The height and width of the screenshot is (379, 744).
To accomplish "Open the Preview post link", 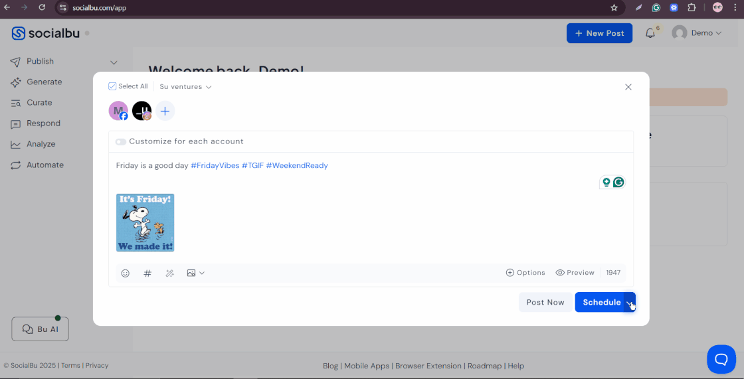I will pyautogui.click(x=575, y=273).
